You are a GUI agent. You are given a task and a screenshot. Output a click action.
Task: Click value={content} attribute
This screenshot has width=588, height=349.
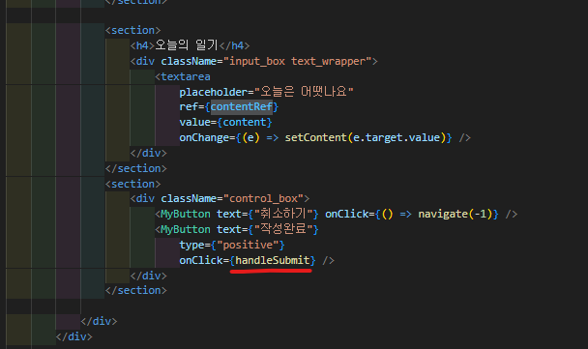click(225, 123)
